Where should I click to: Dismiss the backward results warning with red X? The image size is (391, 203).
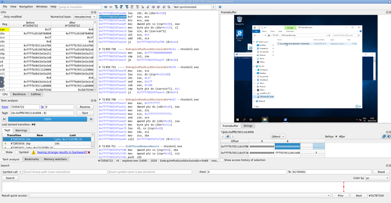pos(89,152)
